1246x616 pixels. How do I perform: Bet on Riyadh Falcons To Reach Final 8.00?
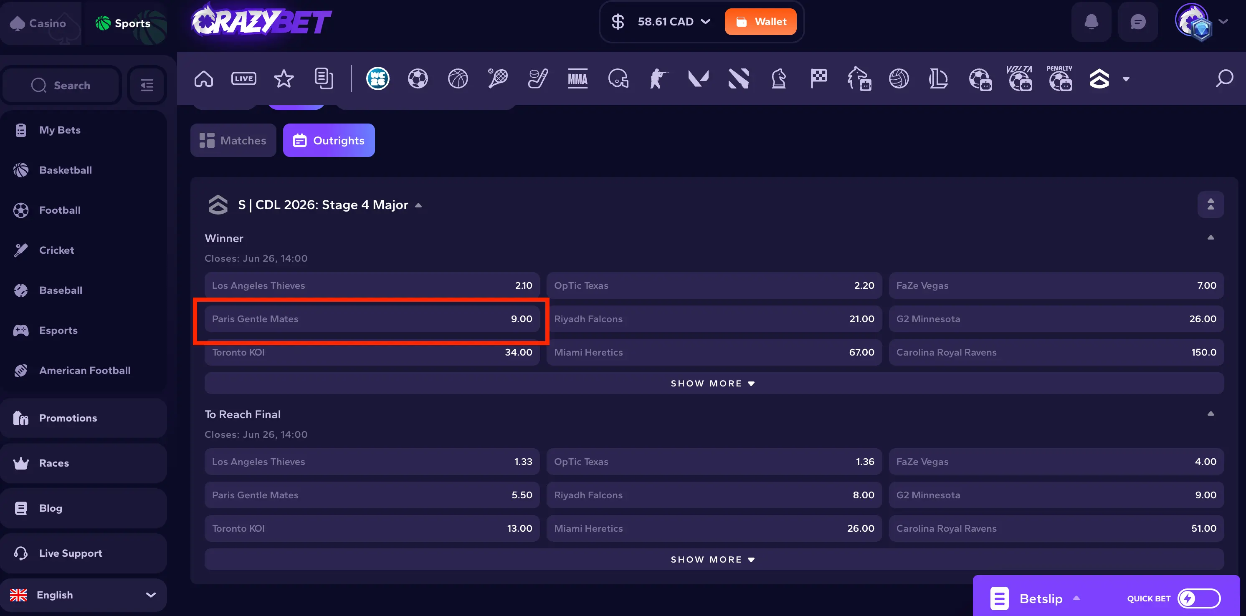[714, 495]
